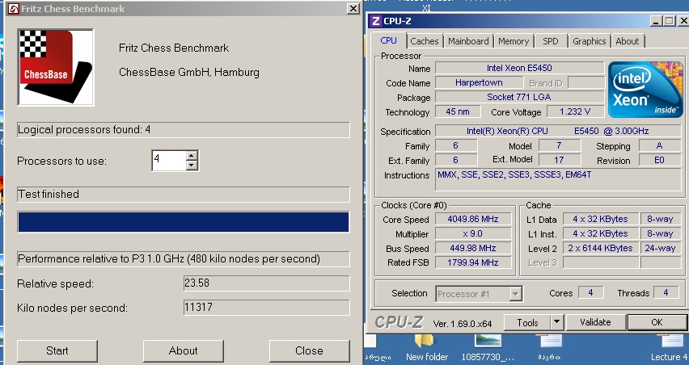Click the Revision E0 value
This screenshot has height=365, width=689.
pyautogui.click(x=659, y=160)
